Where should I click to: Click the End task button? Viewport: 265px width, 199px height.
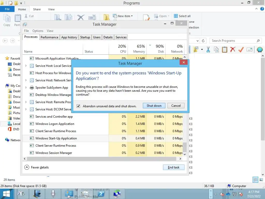click(x=174, y=167)
